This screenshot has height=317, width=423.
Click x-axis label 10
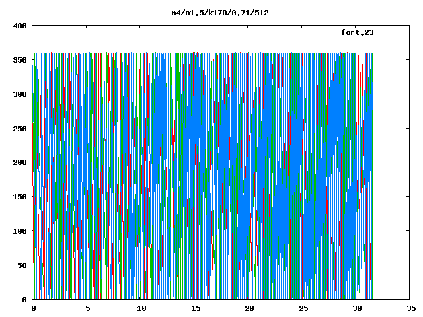tap(141, 308)
